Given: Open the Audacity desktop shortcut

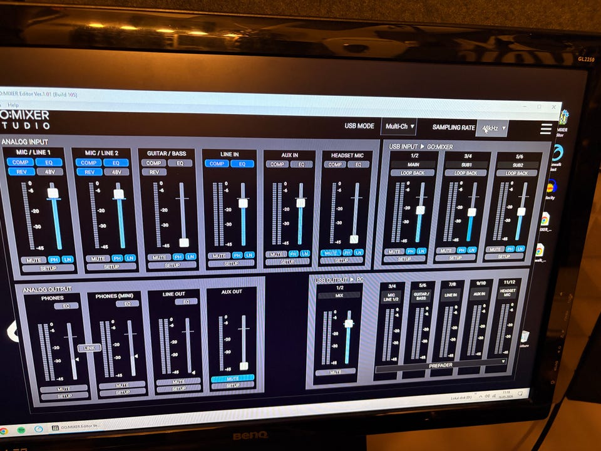Looking at the screenshot, I should [x=551, y=189].
